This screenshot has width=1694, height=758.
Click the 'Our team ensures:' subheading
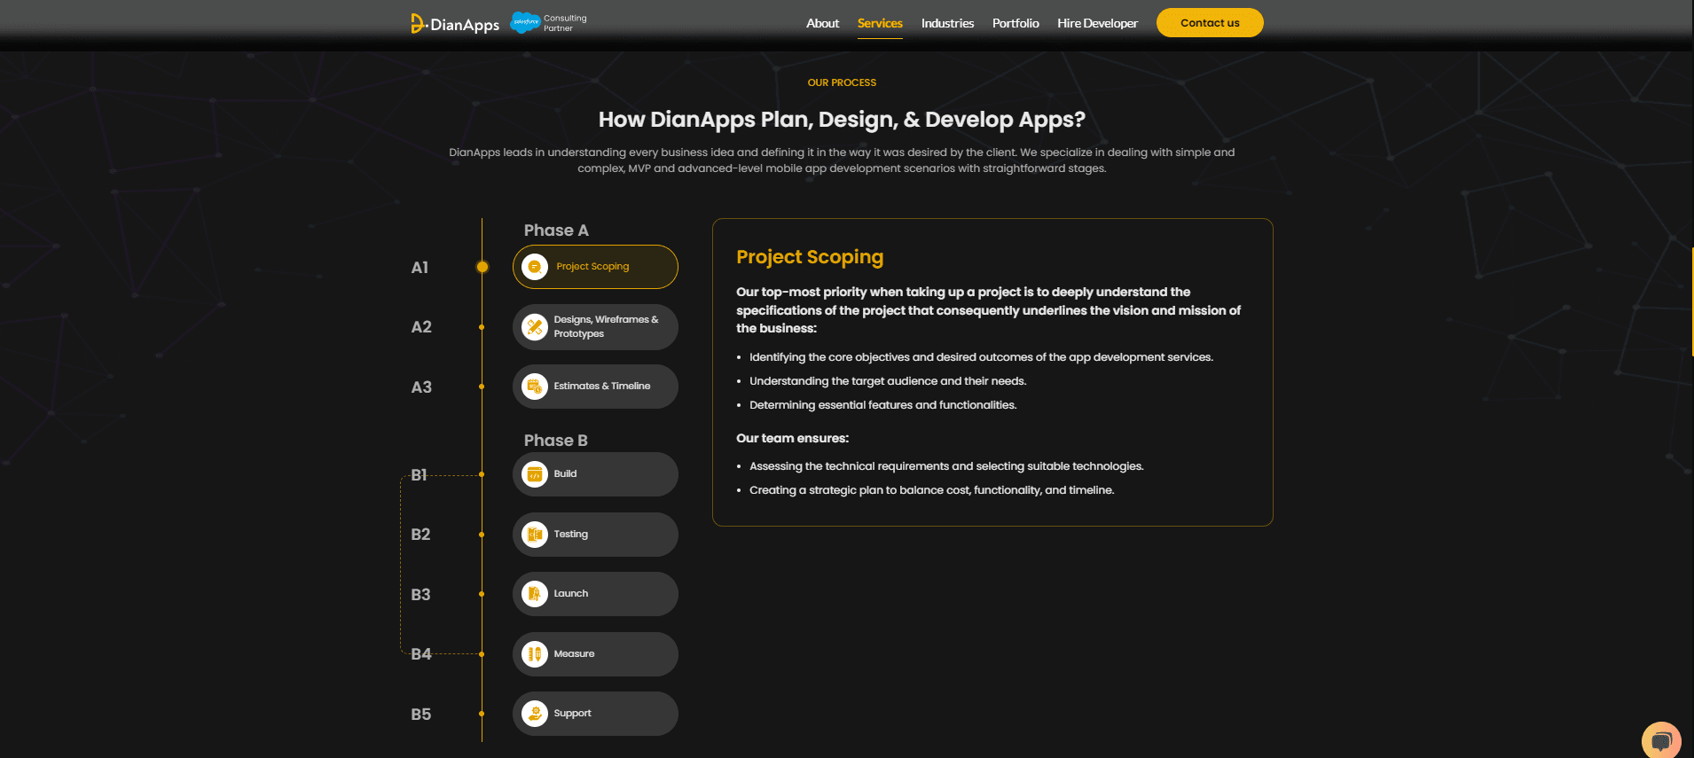click(792, 438)
